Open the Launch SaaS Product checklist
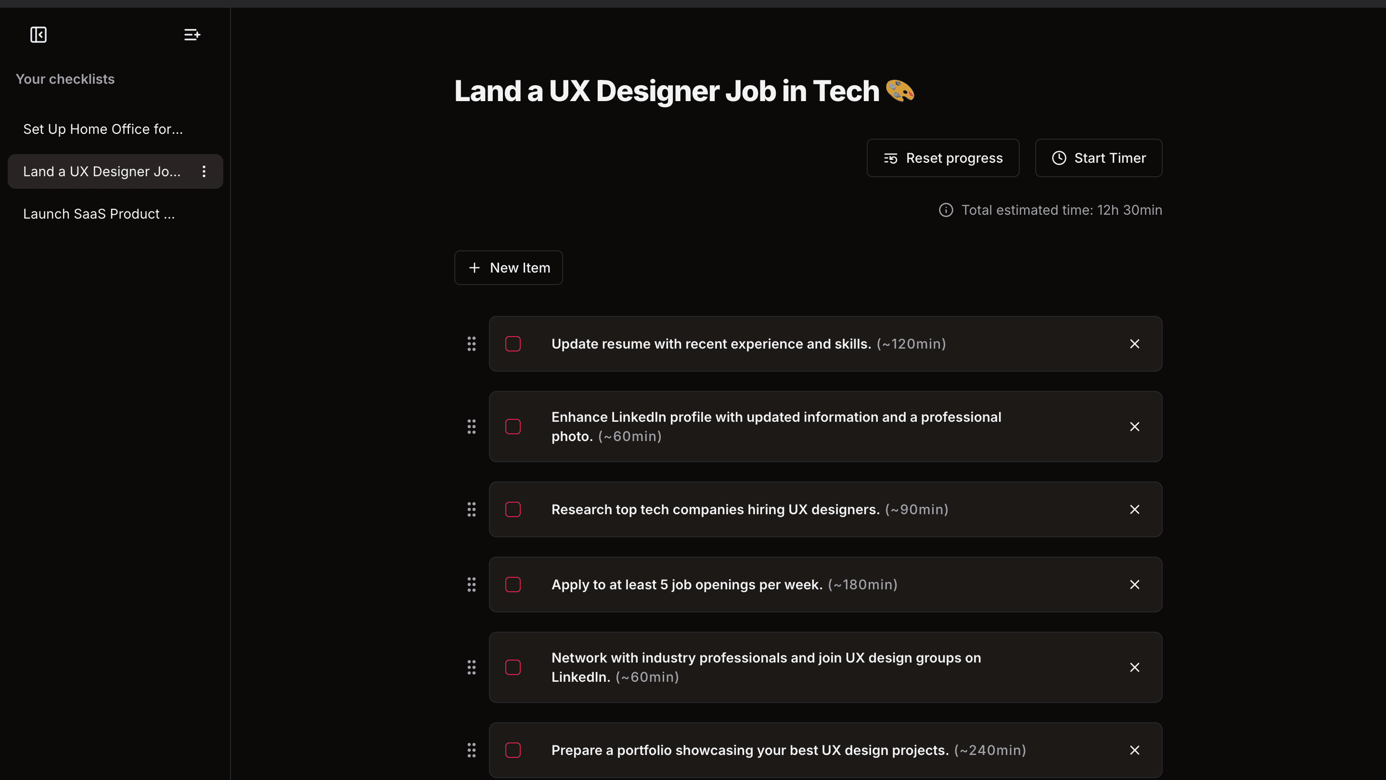Viewport: 1386px width, 780px height. tap(99, 213)
